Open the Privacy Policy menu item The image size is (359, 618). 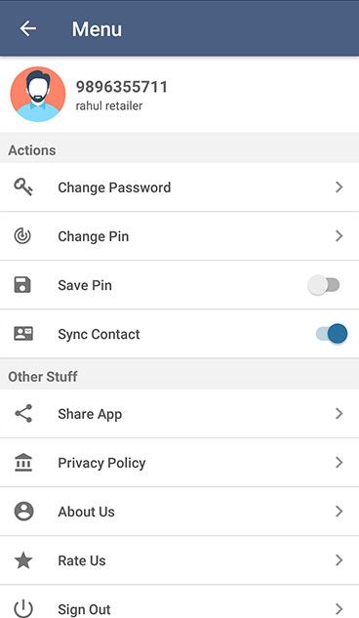179,463
